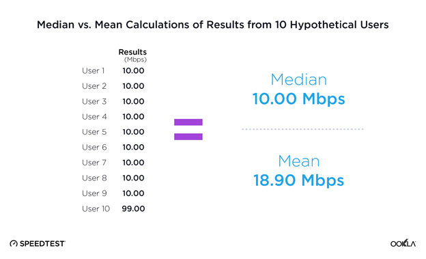Click the 10.00 Mbps median value

coord(299,99)
